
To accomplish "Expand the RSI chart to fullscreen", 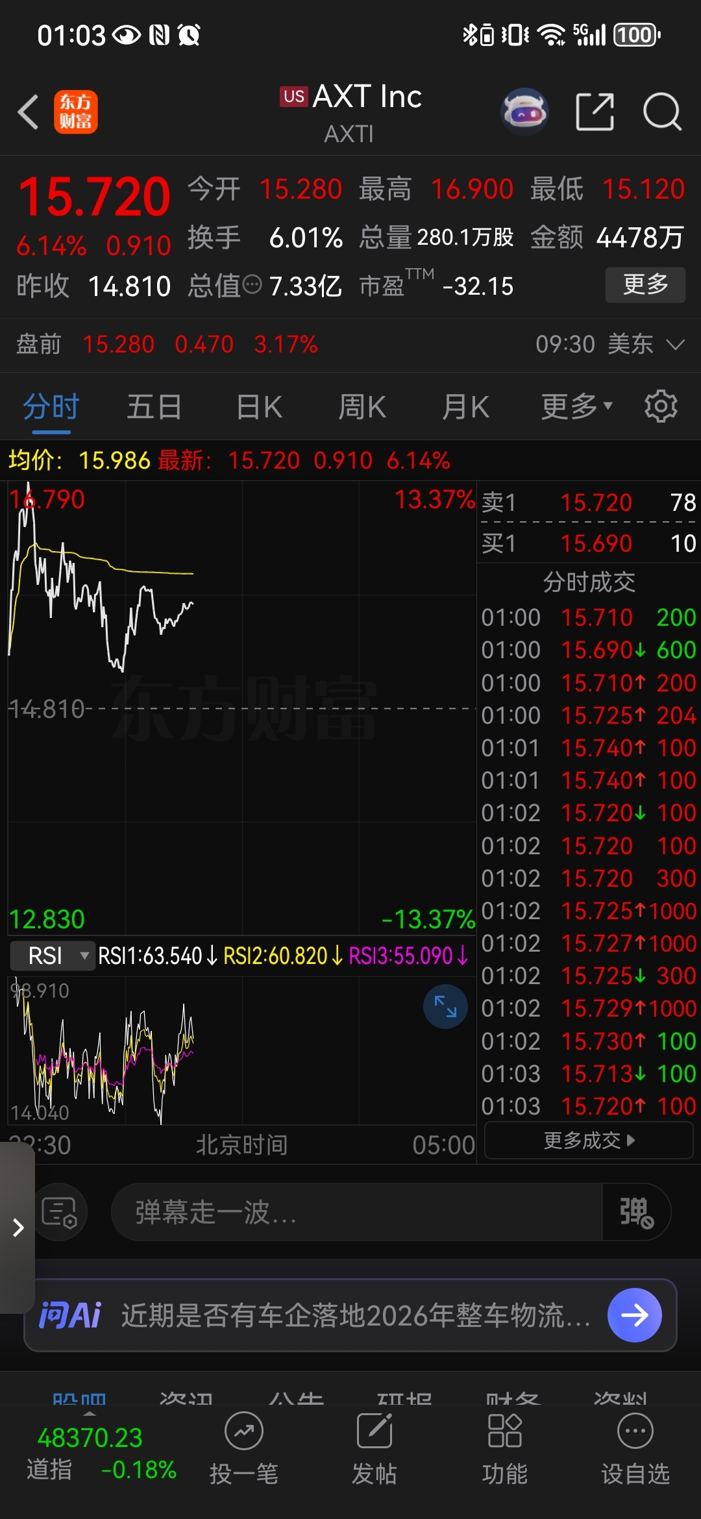I will (x=445, y=1006).
